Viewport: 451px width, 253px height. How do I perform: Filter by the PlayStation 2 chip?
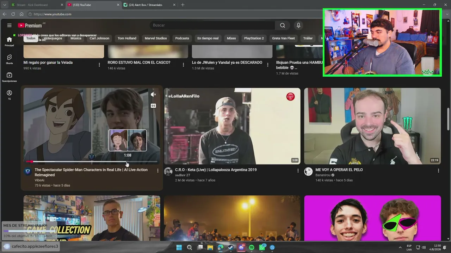(254, 38)
